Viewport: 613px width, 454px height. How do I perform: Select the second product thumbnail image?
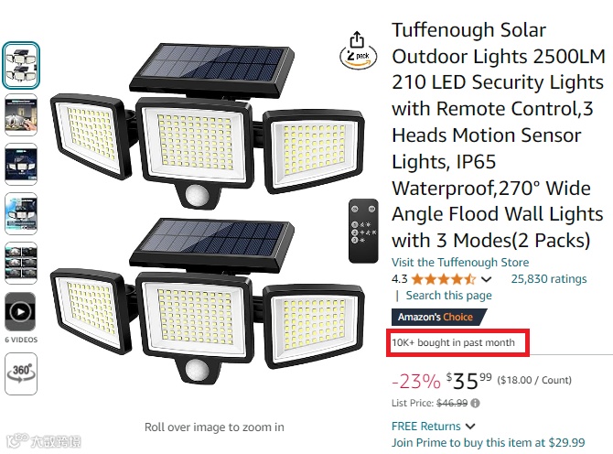tap(20, 115)
